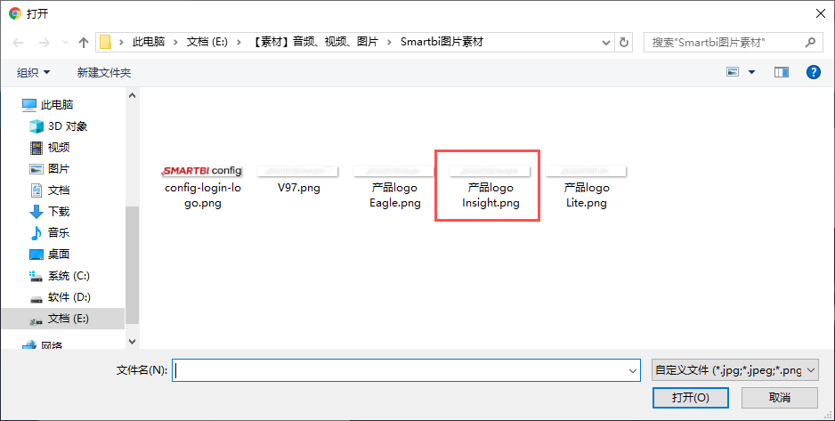This screenshot has height=421, width=835.
Task: Click the 视频 film icon
Action: pos(36,148)
